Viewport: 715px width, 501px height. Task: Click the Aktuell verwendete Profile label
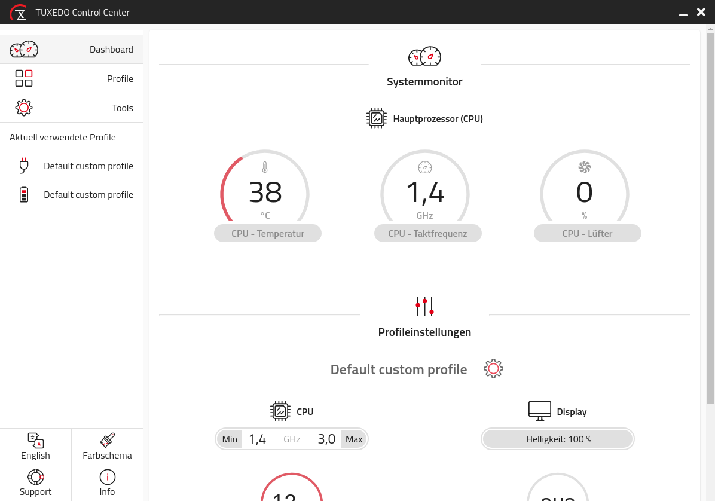pyautogui.click(x=62, y=138)
